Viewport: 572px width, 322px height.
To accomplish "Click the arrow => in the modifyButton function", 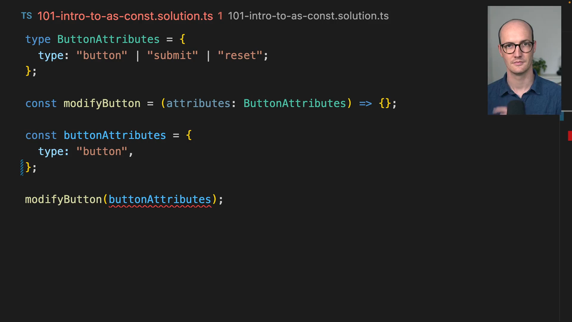I will [365, 103].
